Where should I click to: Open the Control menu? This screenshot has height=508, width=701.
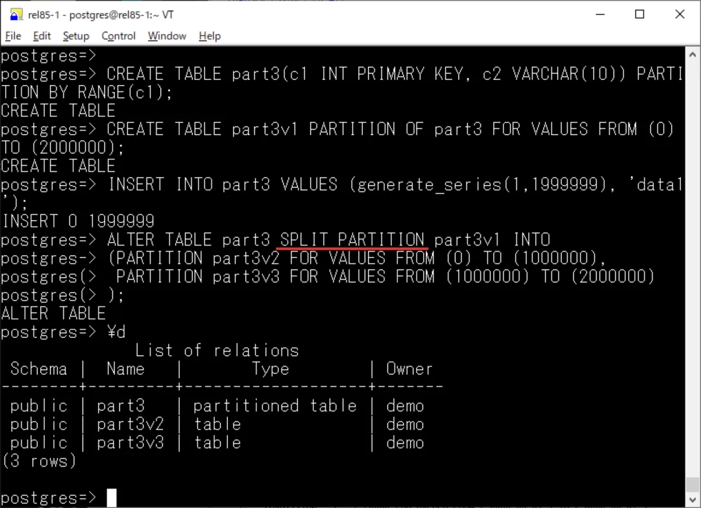[x=118, y=36]
